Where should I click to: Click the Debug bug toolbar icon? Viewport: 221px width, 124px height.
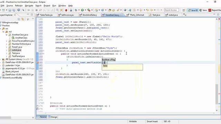click(x=76, y=10)
